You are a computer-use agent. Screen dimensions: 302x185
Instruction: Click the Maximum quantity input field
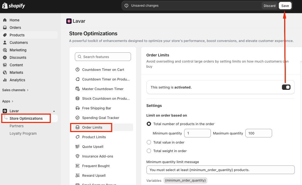(259, 133)
